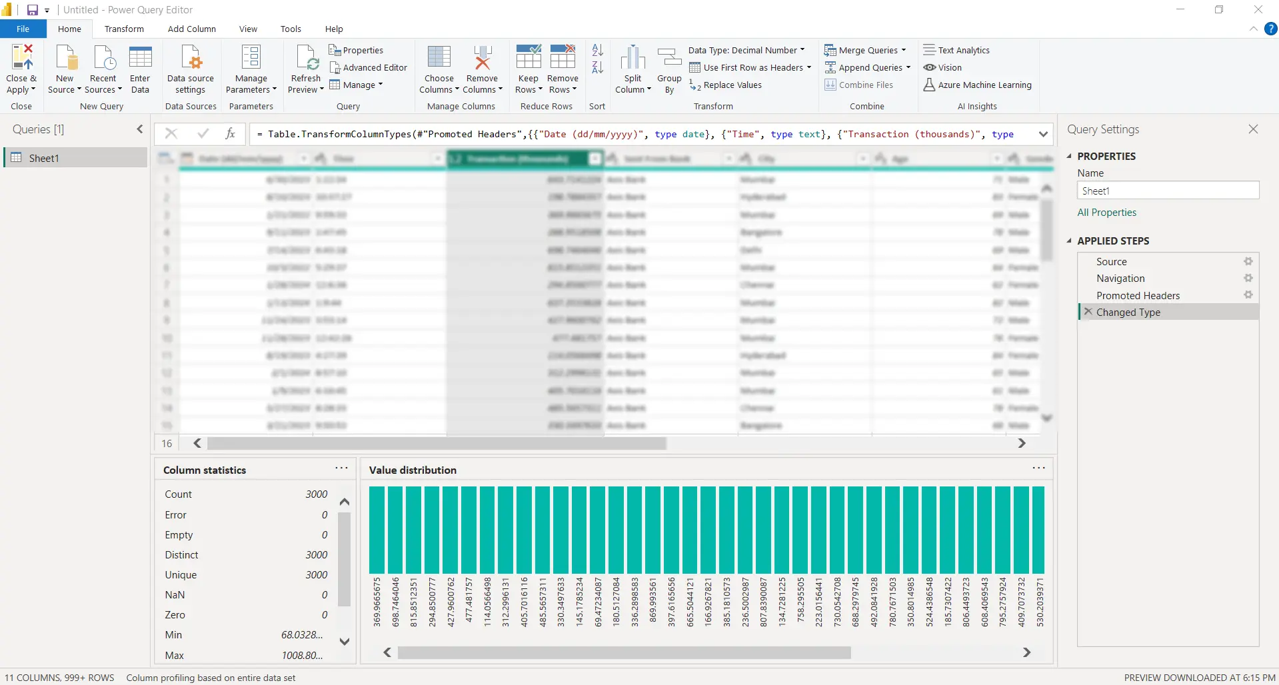Collapse the PROPERTIES section

coord(1069,156)
